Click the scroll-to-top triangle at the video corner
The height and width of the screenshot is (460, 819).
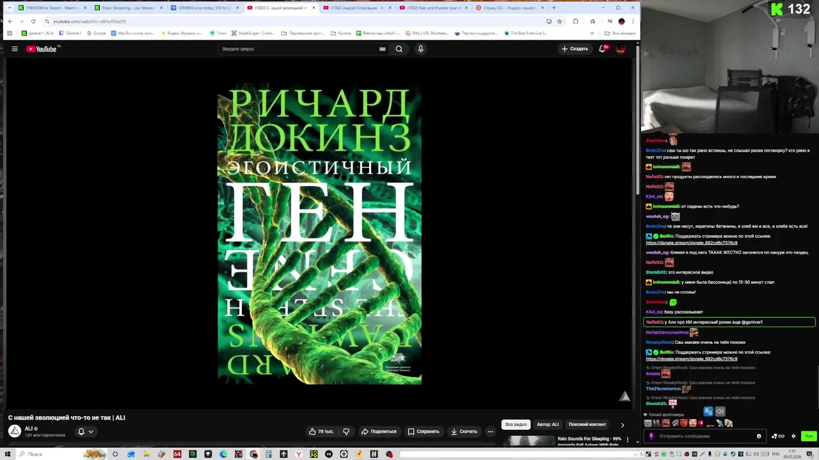point(624,397)
